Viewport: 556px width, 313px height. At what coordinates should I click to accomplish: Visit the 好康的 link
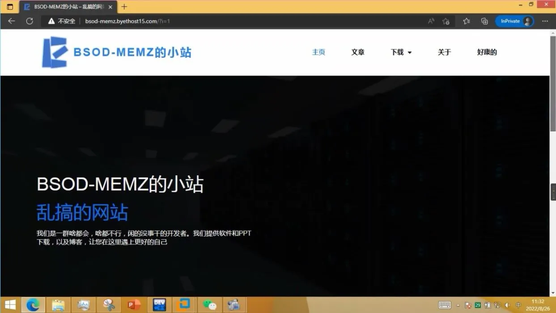point(487,52)
